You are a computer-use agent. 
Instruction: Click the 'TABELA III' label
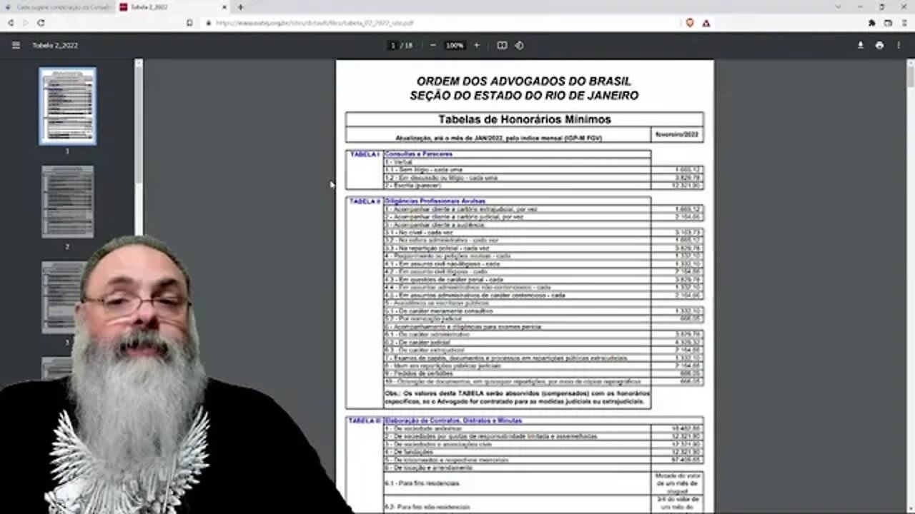coord(365,420)
